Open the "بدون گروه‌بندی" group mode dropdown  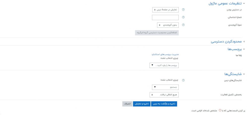168,25
